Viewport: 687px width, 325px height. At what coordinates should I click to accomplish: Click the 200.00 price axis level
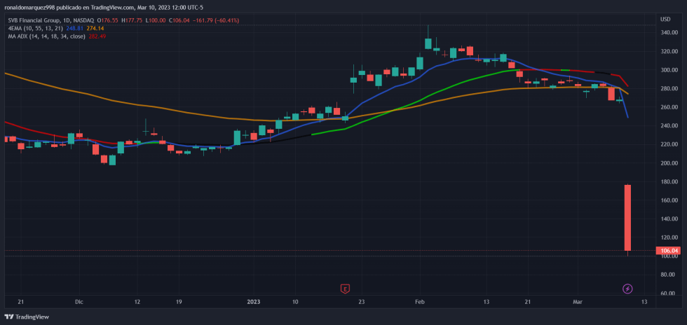tap(669, 163)
